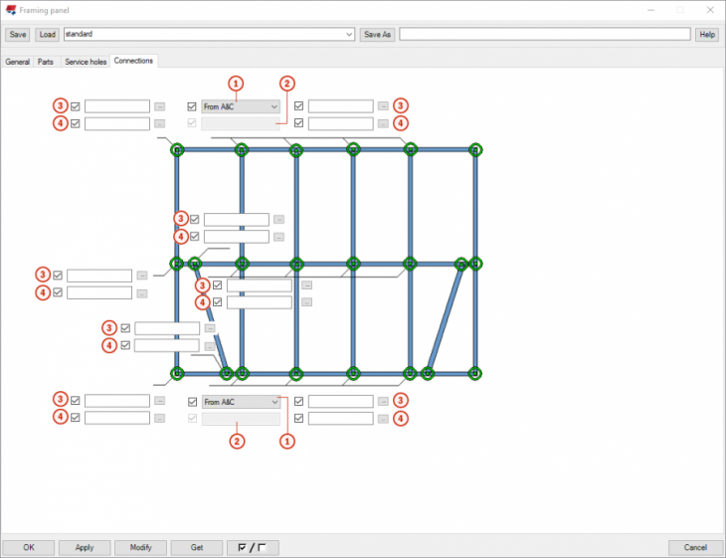Click the Save As button
Viewport: 726px width, 558px height.
(377, 34)
